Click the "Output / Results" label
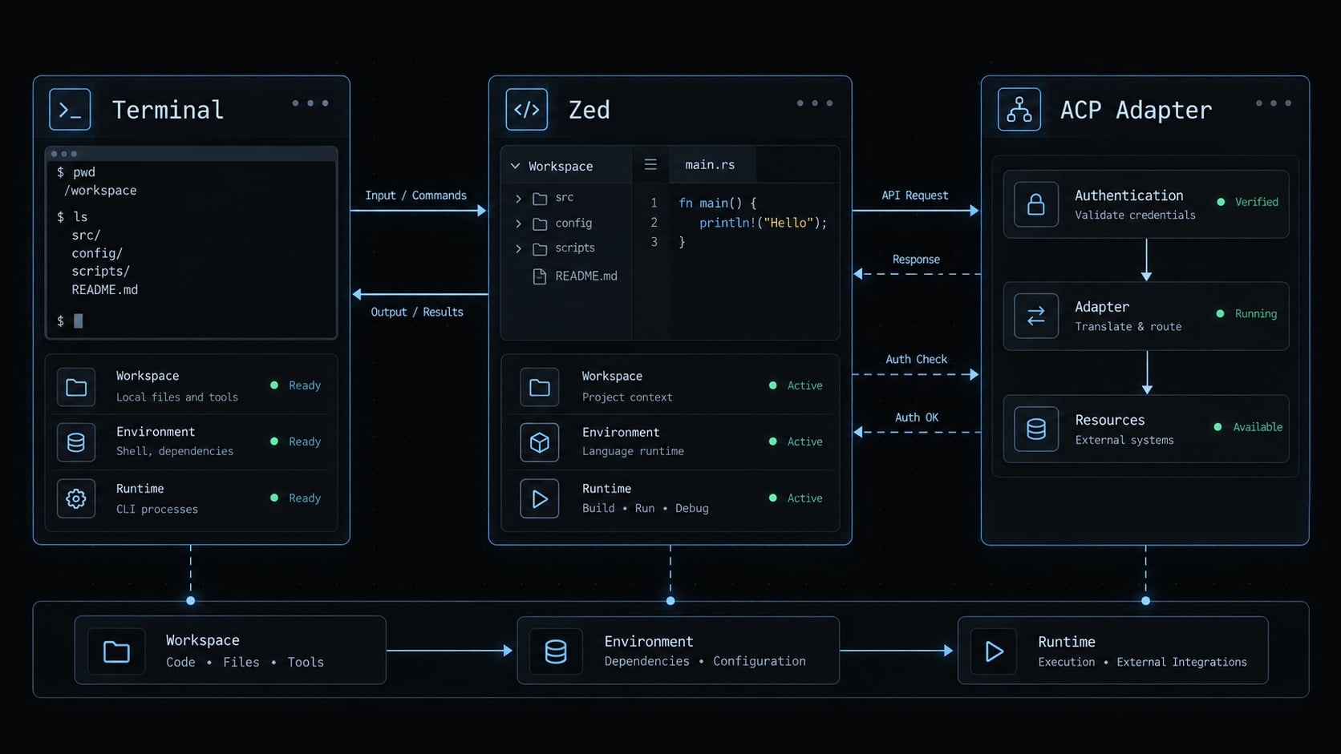Screen dimensions: 1341x754 tap(417, 312)
